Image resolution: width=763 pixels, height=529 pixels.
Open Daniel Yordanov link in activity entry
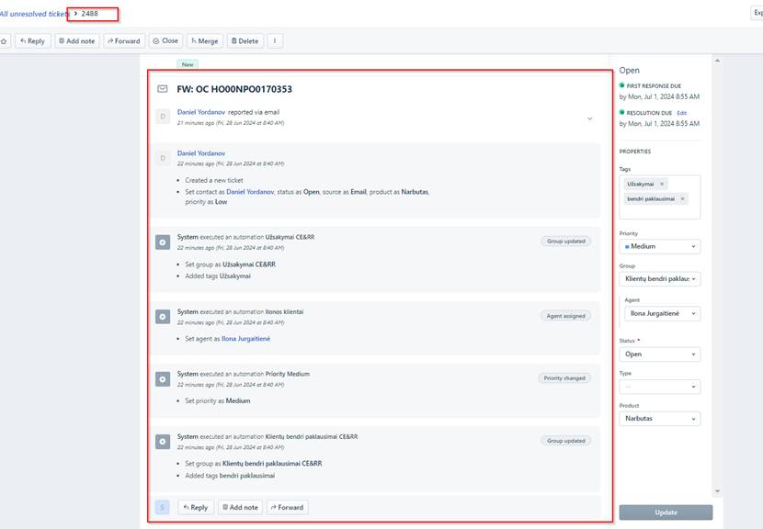pos(201,153)
